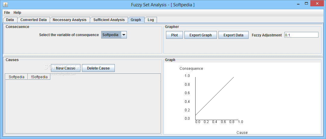The width and height of the screenshot is (326, 139).
Task: Click the plotted diagonal line in the graph
Action: 215,96
